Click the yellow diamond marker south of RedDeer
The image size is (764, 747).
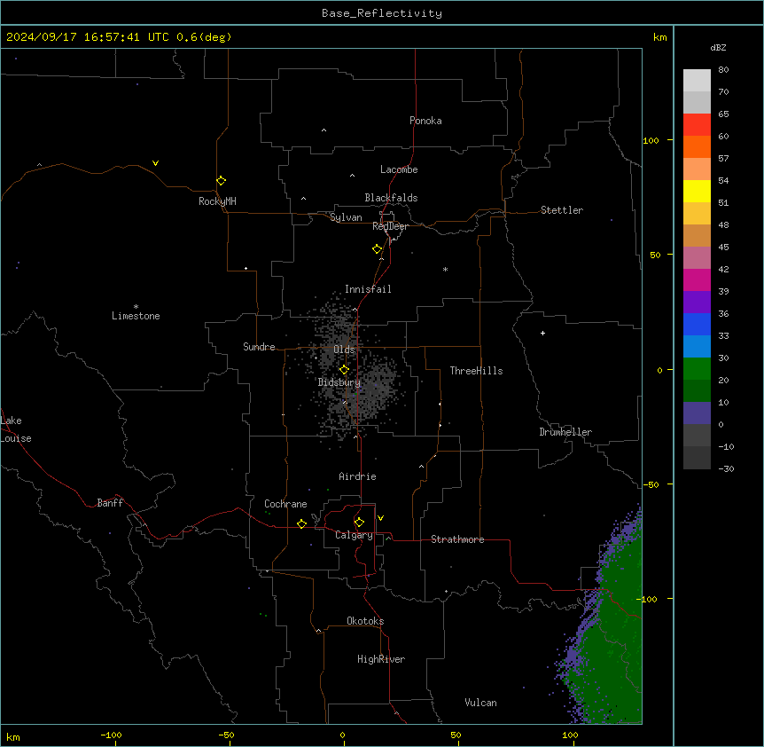click(x=378, y=249)
